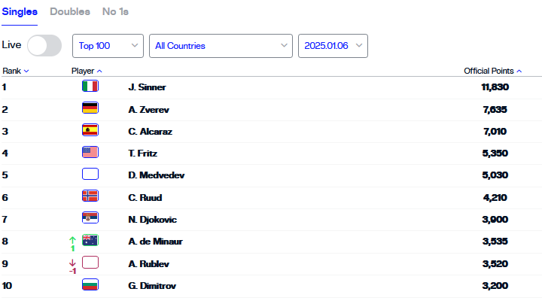The height and width of the screenshot is (304, 542).
Task: Click the German flag beside A. Zverev
Action: tap(90, 108)
